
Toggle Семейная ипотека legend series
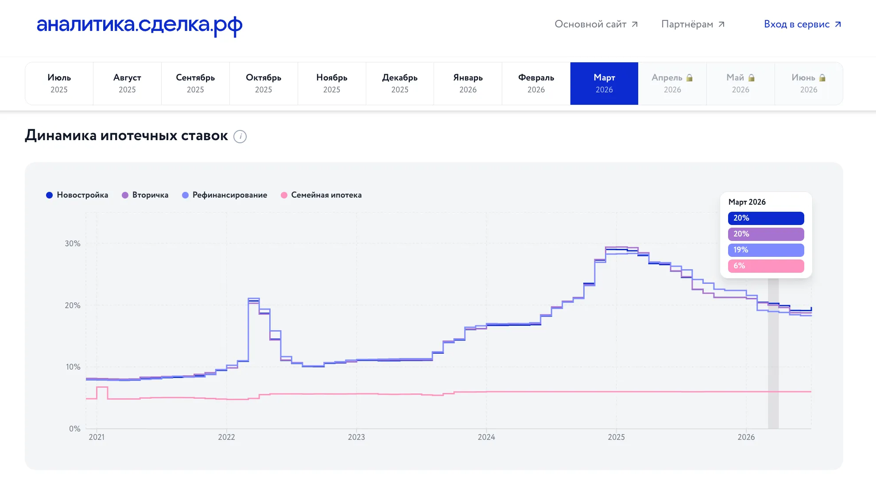tap(321, 195)
